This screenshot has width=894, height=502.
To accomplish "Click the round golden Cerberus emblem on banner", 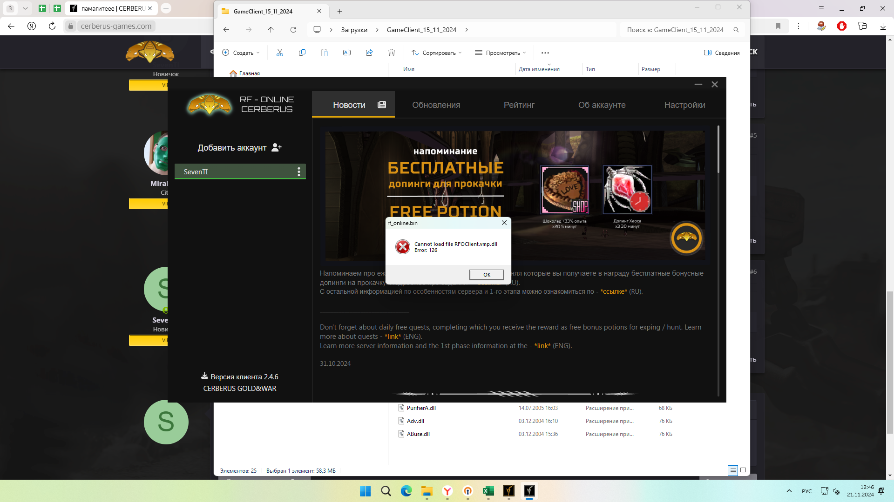I will click(x=686, y=238).
